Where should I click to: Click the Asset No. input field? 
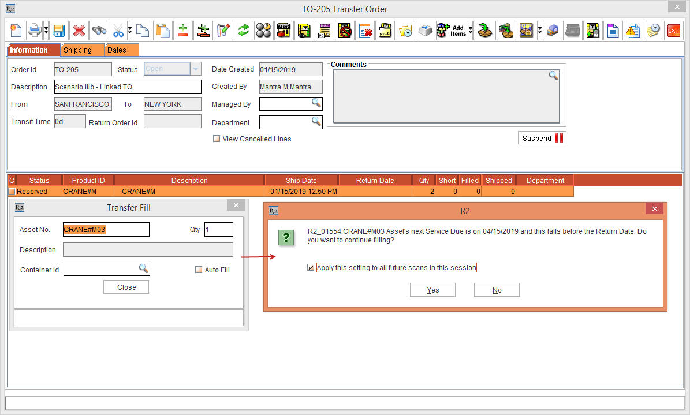[x=106, y=230]
